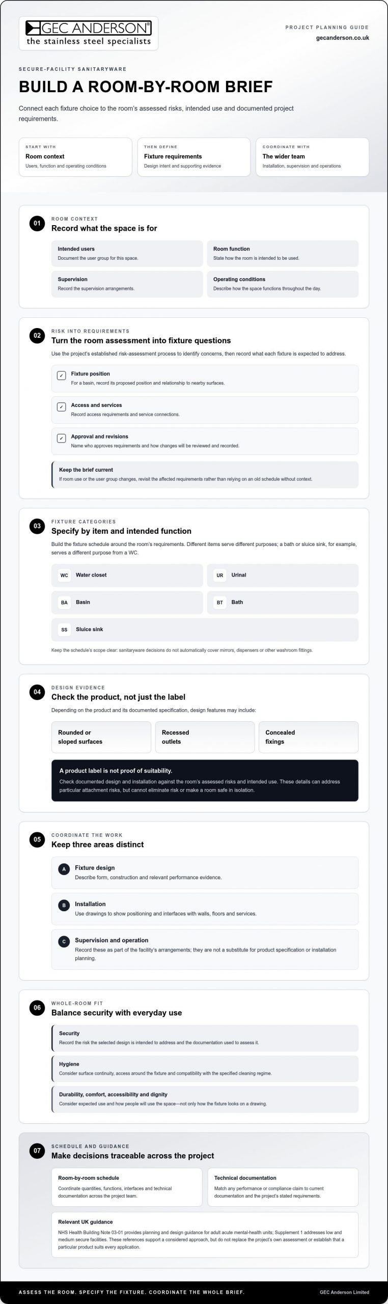Click the step 01 number circle
This screenshot has width=388, height=1304.
tap(37, 224)
